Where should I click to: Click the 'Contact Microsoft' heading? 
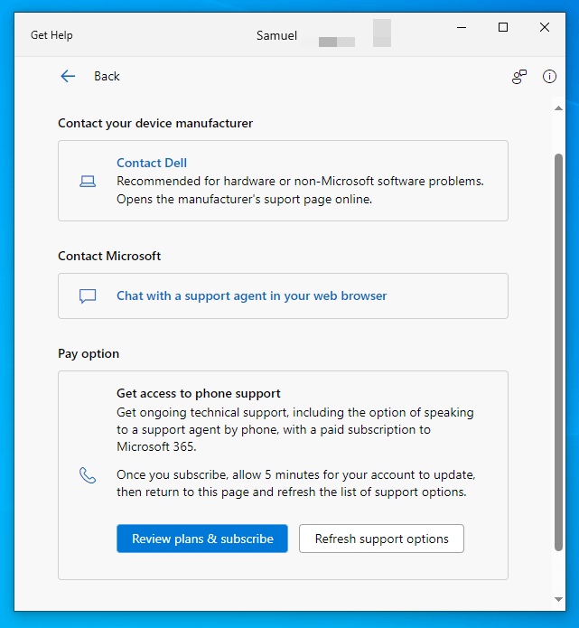(109, 256)
